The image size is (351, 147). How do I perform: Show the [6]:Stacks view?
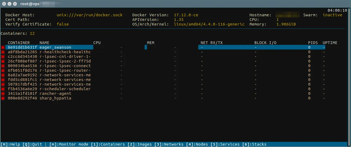coord(254,144)
